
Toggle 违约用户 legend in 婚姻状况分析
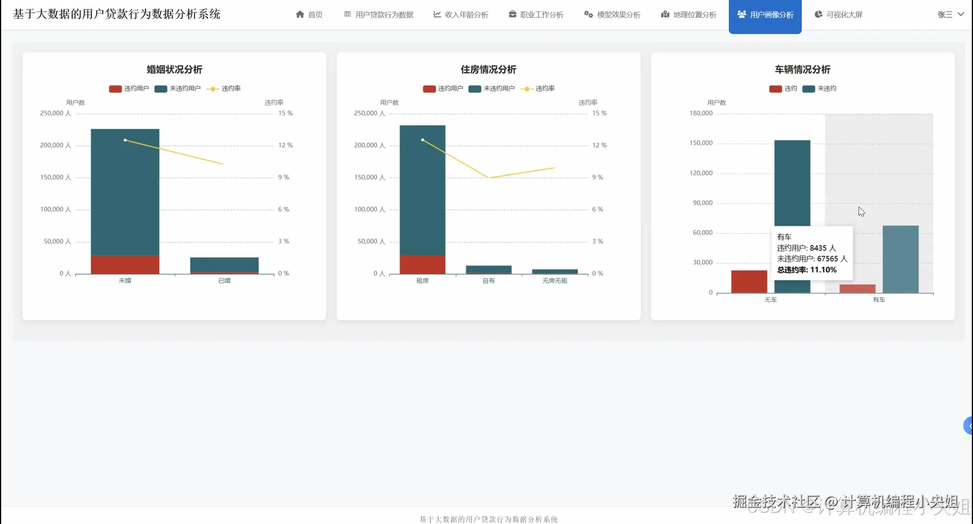(x=129, y=89)
